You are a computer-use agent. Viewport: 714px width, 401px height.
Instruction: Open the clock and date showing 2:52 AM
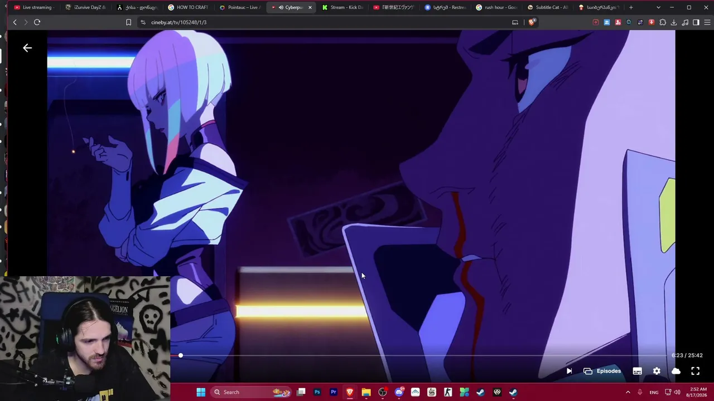click(698, 392)
